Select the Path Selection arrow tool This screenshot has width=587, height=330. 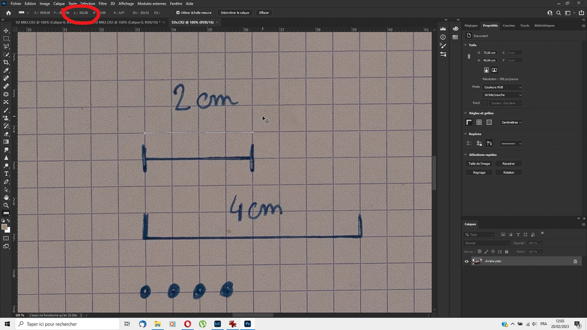pos(6,189)
